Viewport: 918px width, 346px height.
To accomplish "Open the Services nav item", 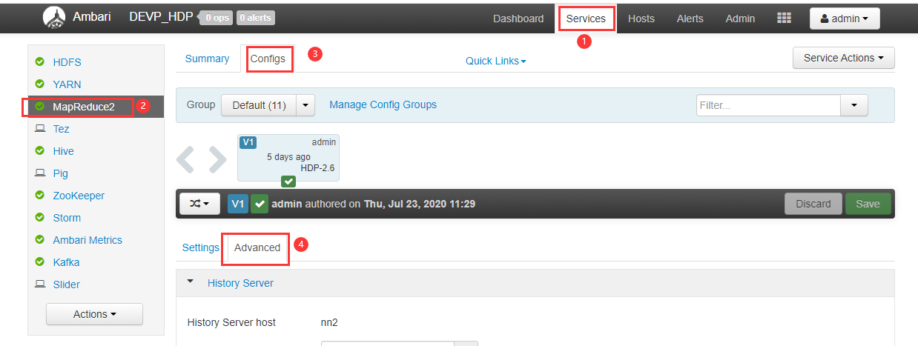I will [x=586, y=19].
